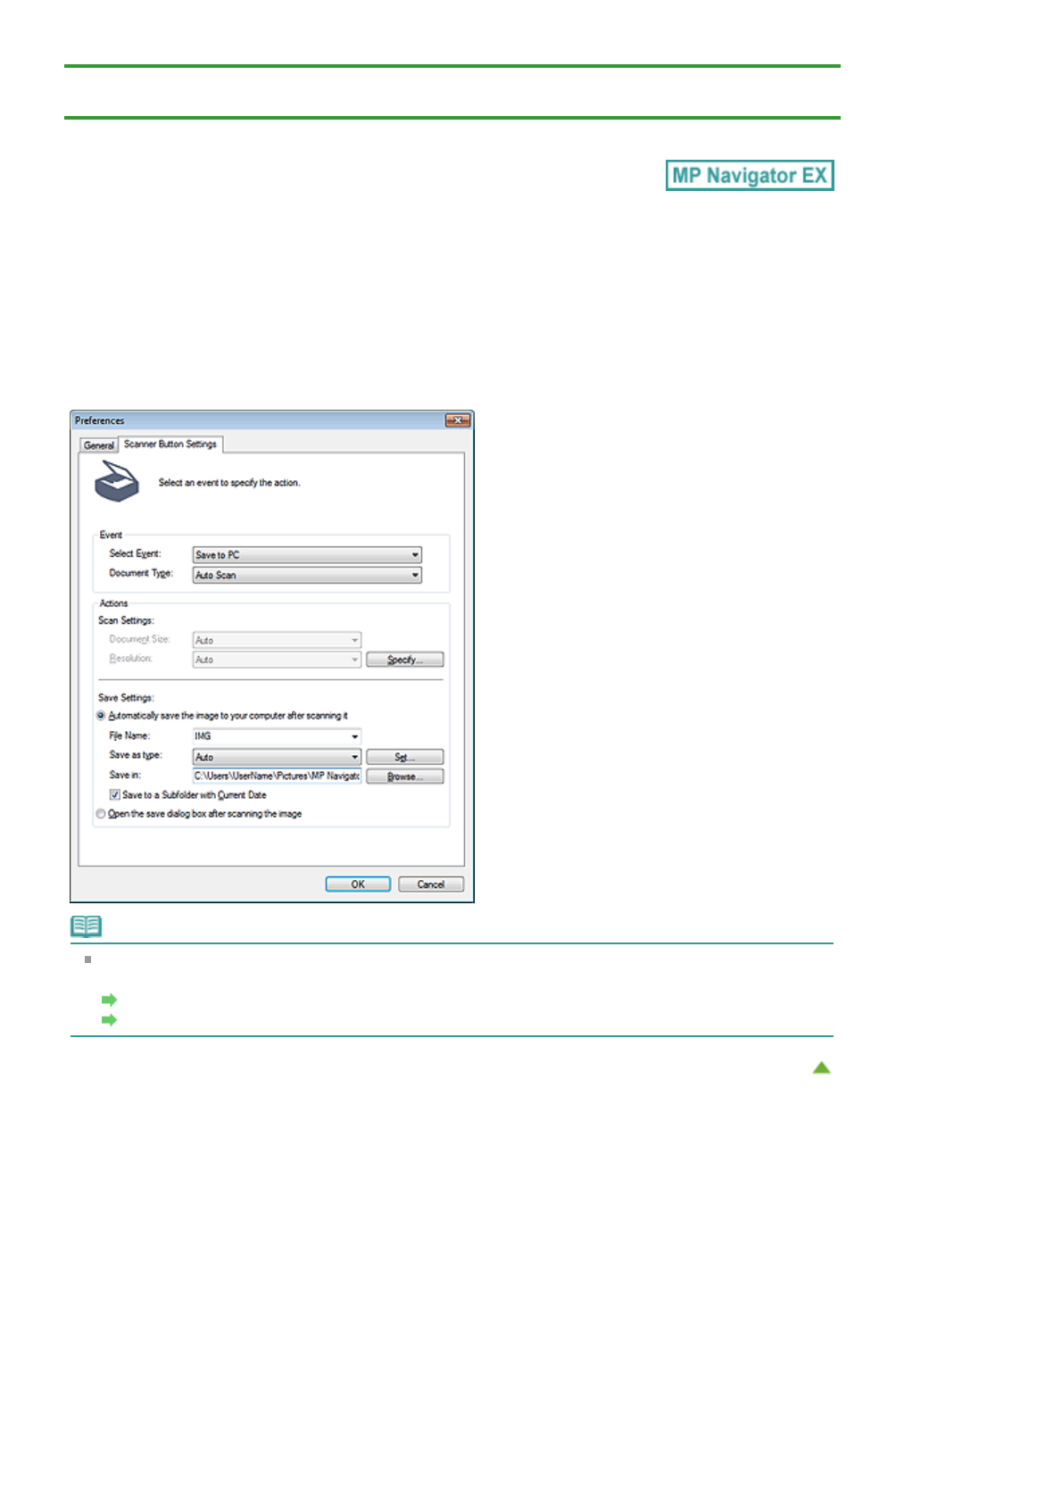Screen dimensions: 1062x1503
Task: Click the second green arrow link bullet
Action: tap(109, 1020)
